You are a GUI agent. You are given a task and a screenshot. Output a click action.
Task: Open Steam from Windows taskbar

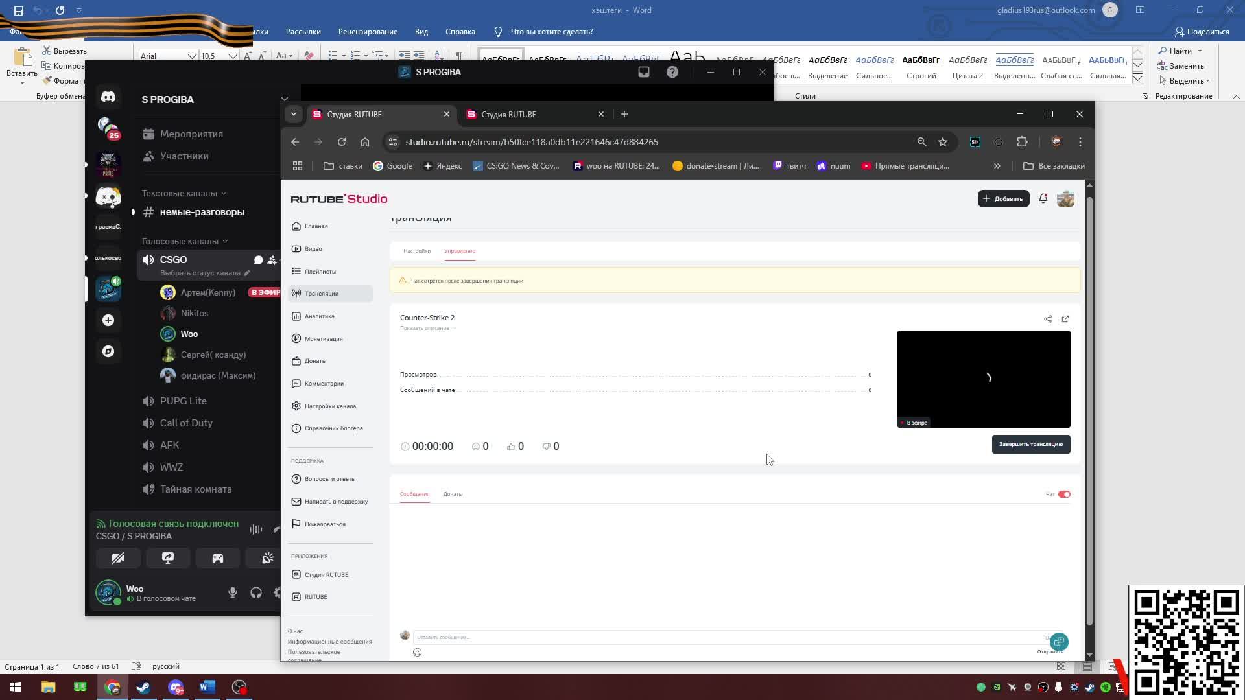(x=143, y=687)
